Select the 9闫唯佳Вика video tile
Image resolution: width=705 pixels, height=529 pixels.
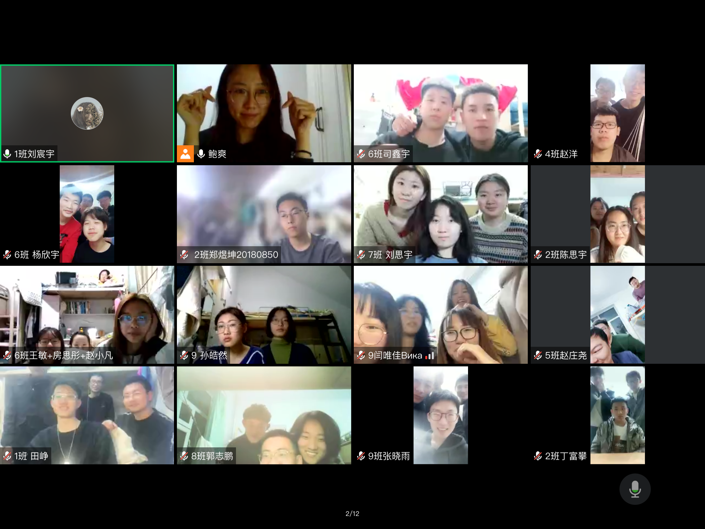pyautogui.click(x=441, y=315)
